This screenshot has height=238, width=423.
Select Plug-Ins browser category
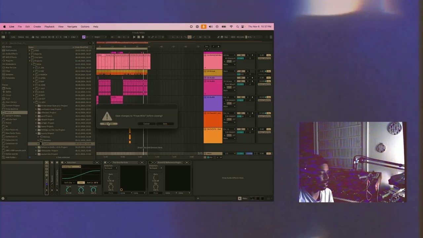(x=9, y=60)
